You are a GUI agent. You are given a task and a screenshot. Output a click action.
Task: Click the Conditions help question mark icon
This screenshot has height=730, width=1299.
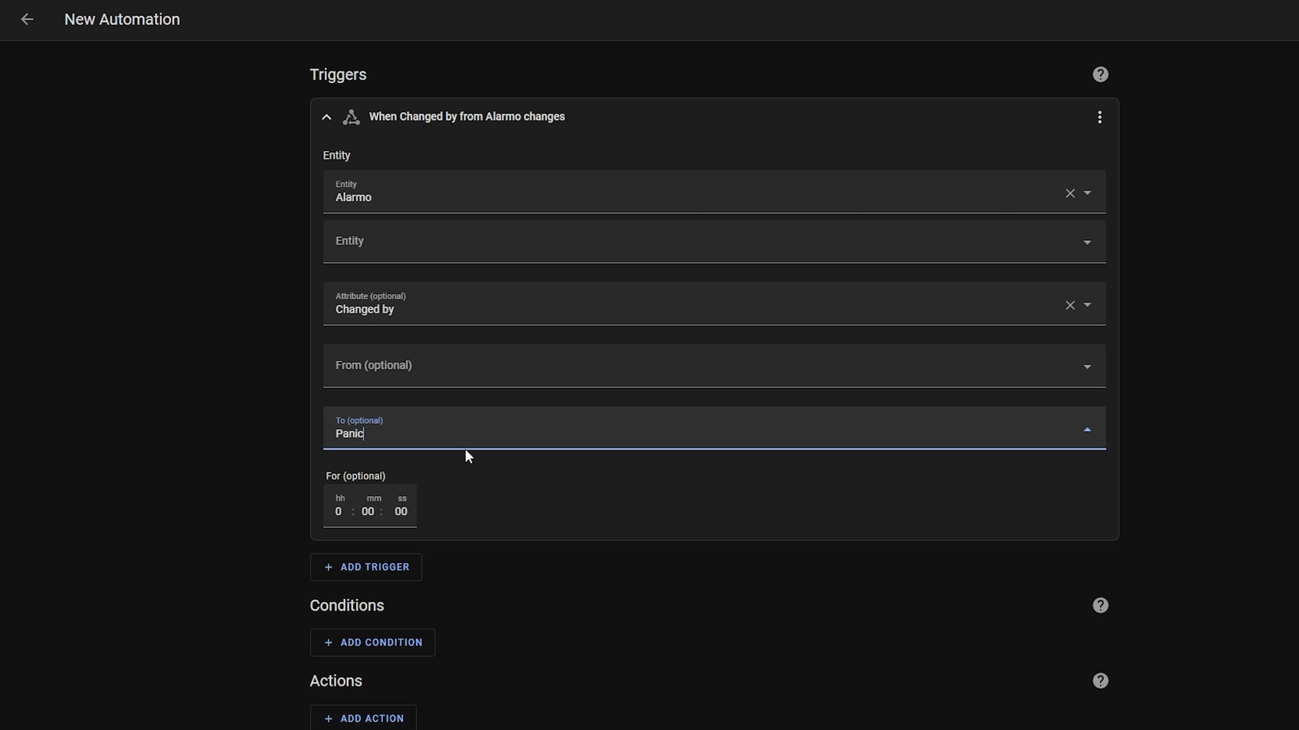[1100, 605]
